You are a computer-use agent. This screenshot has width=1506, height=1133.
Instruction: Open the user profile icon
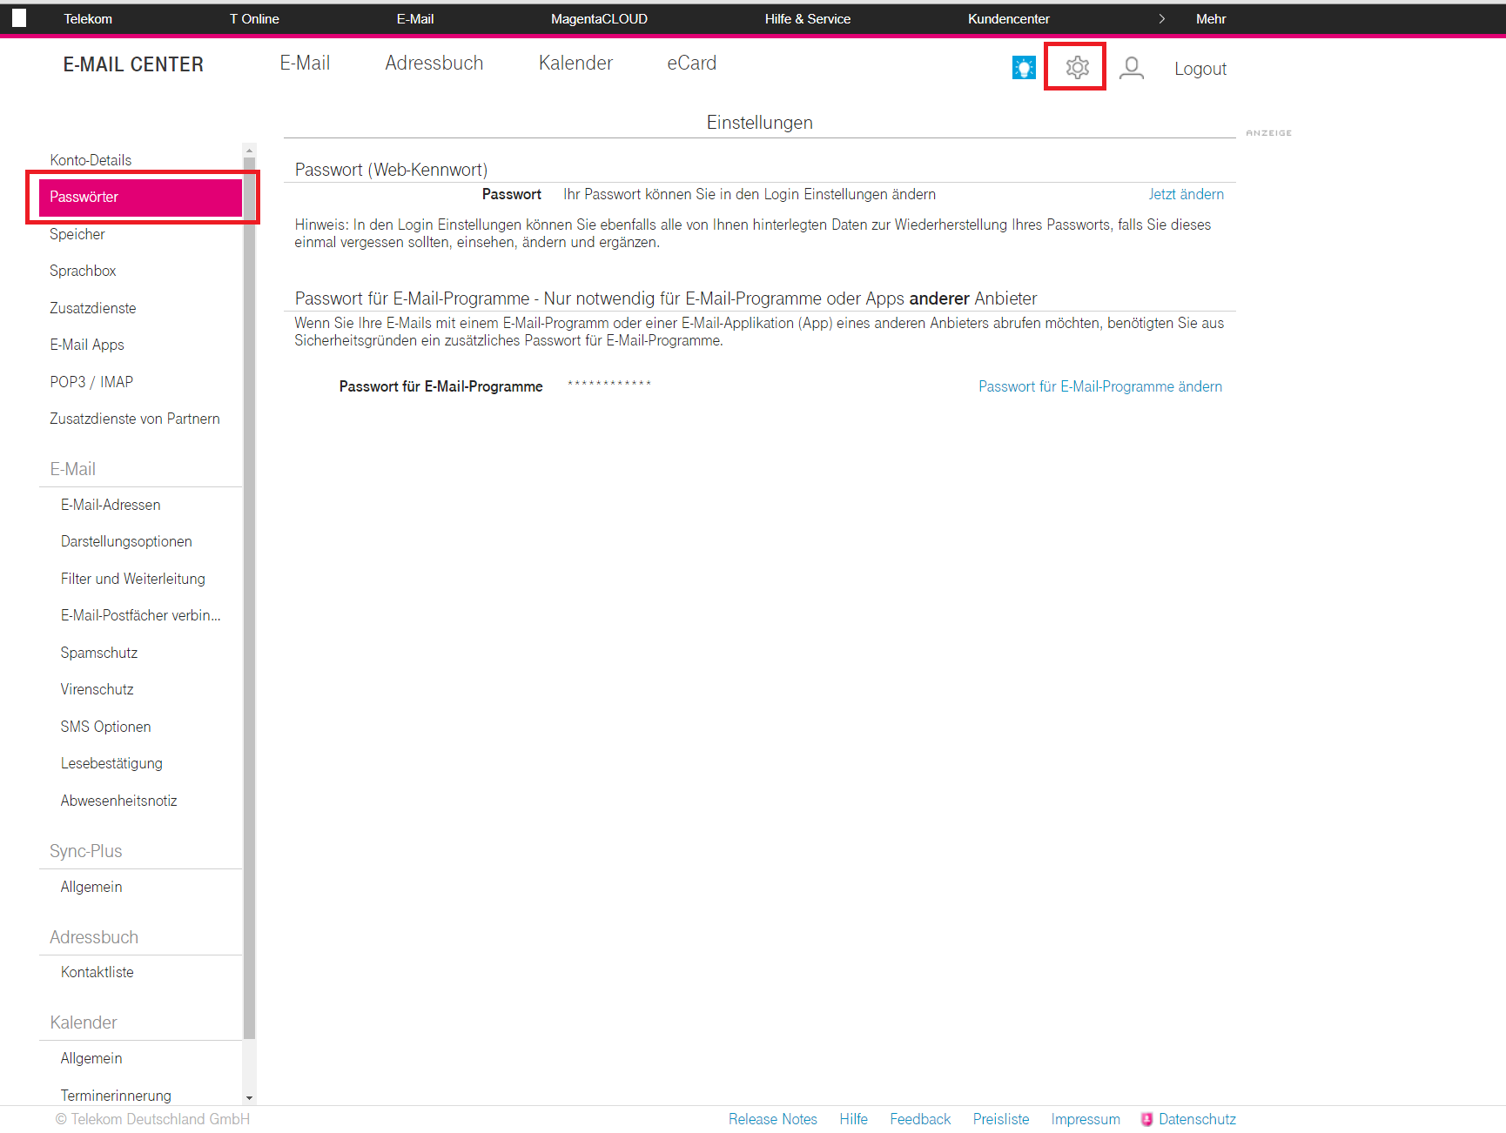[x=1131, y=68]
